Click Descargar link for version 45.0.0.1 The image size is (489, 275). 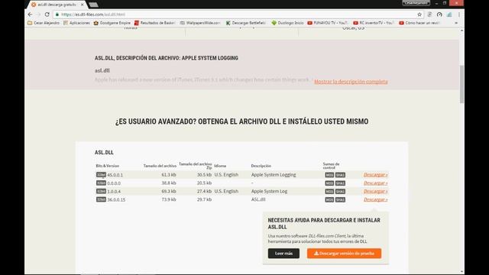[375, 175]
